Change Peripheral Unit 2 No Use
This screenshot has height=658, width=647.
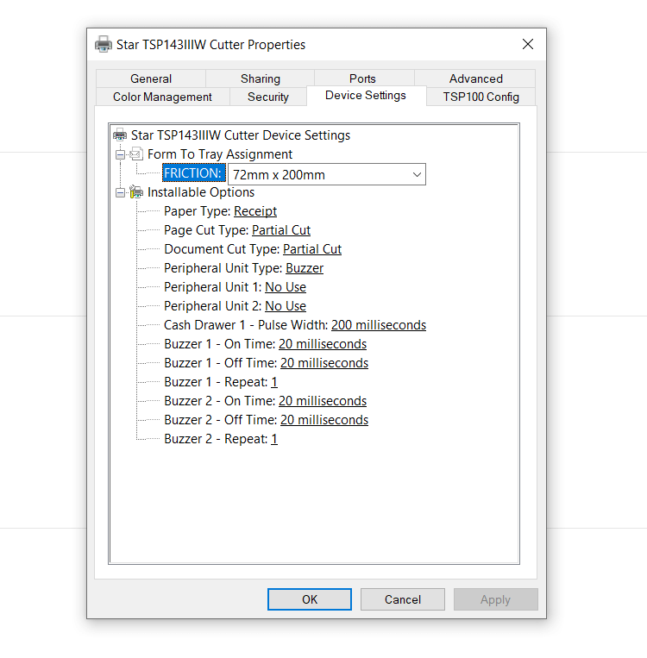pos(286,306)
